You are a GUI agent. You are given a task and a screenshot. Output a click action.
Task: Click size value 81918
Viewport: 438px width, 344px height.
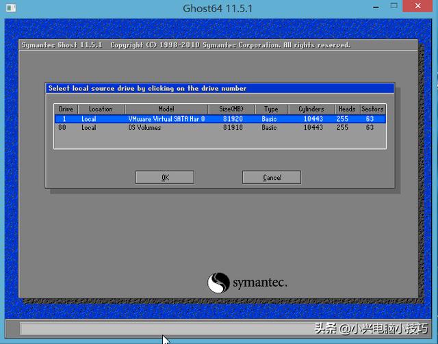click(233, 128)
